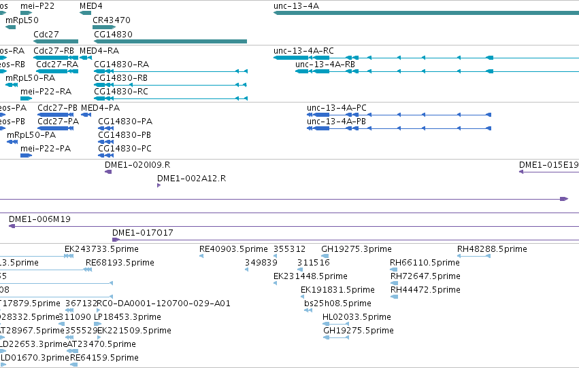The height and width of the screenshot is (368, 579).
Task: Select BAC clone DME1-017O17
Action: tap(346, 240)
